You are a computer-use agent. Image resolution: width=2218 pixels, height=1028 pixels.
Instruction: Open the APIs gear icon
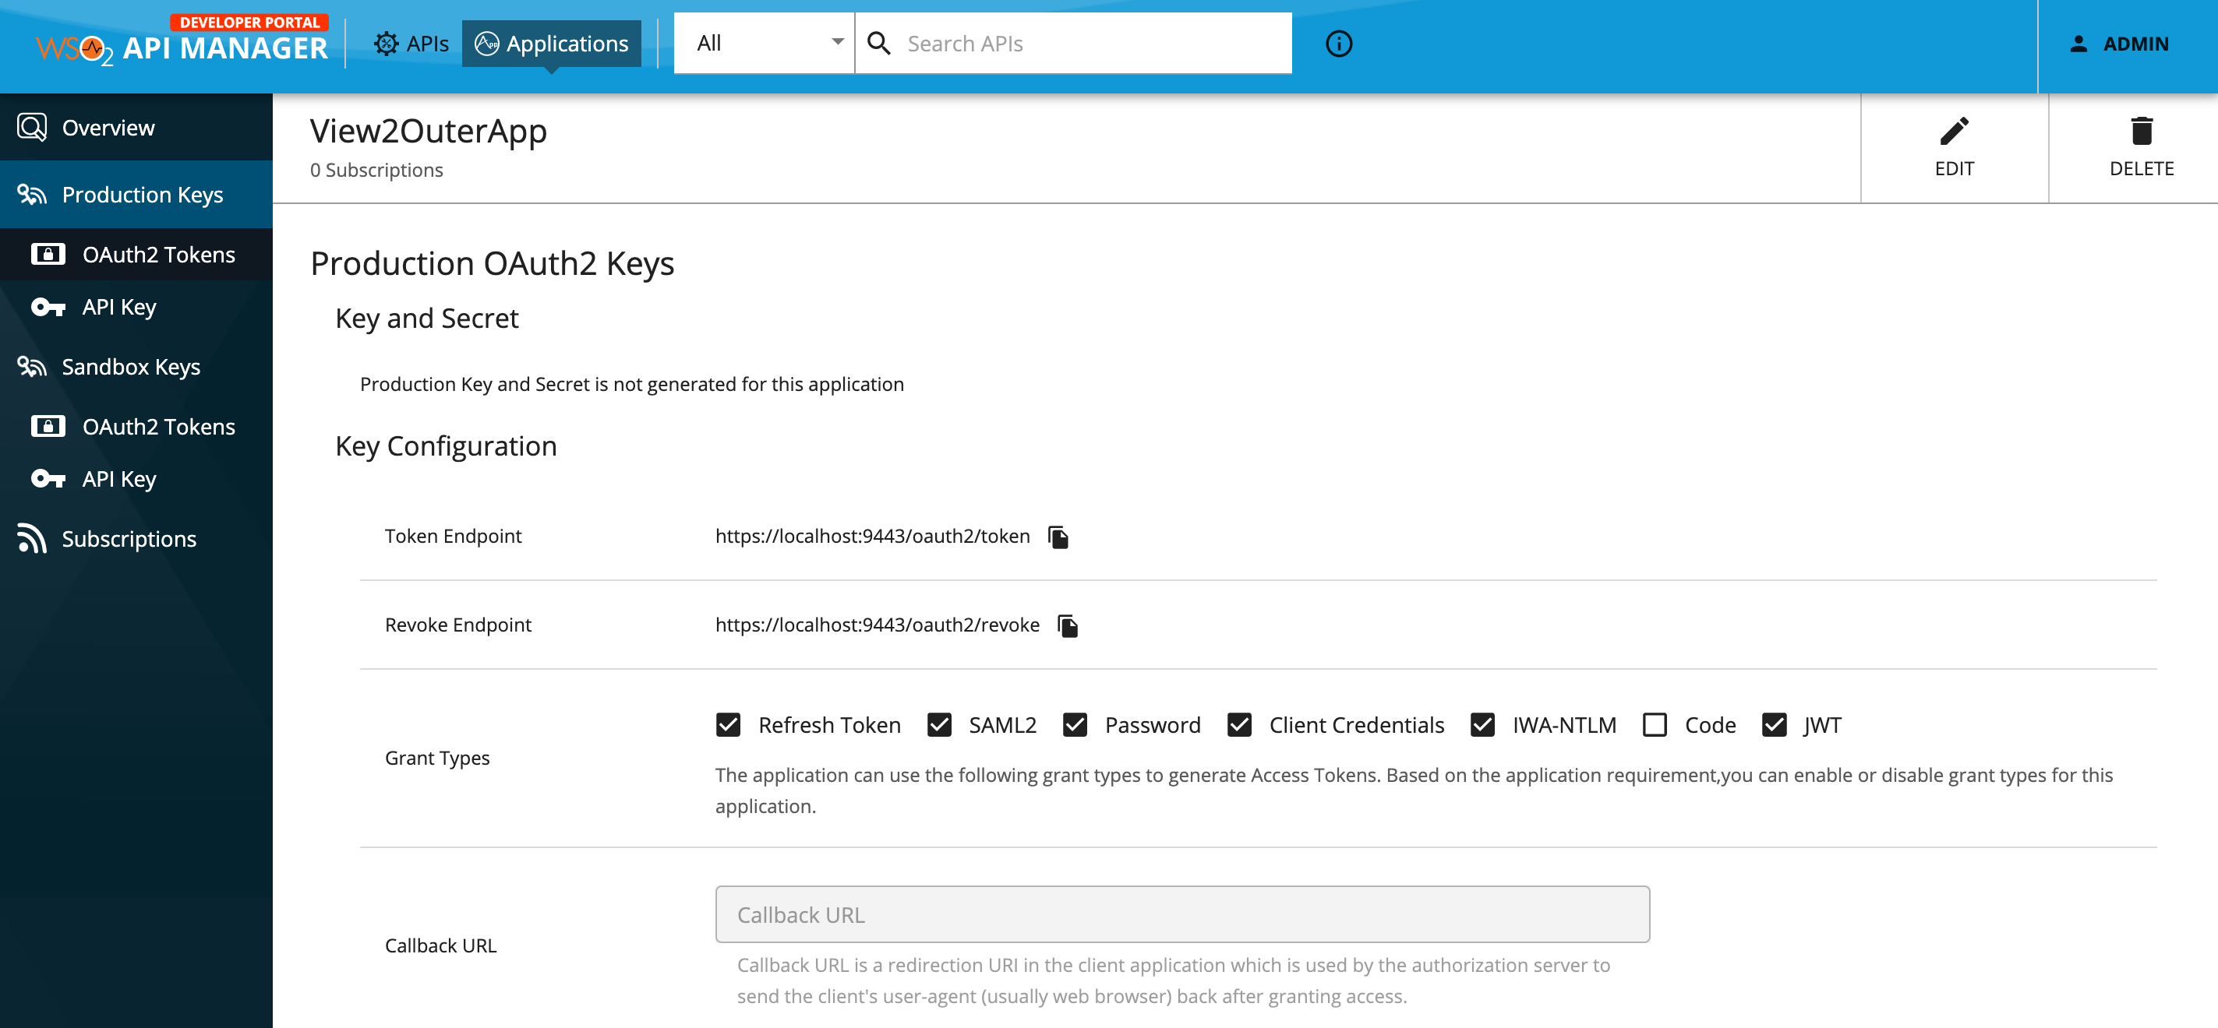(386, 44)
